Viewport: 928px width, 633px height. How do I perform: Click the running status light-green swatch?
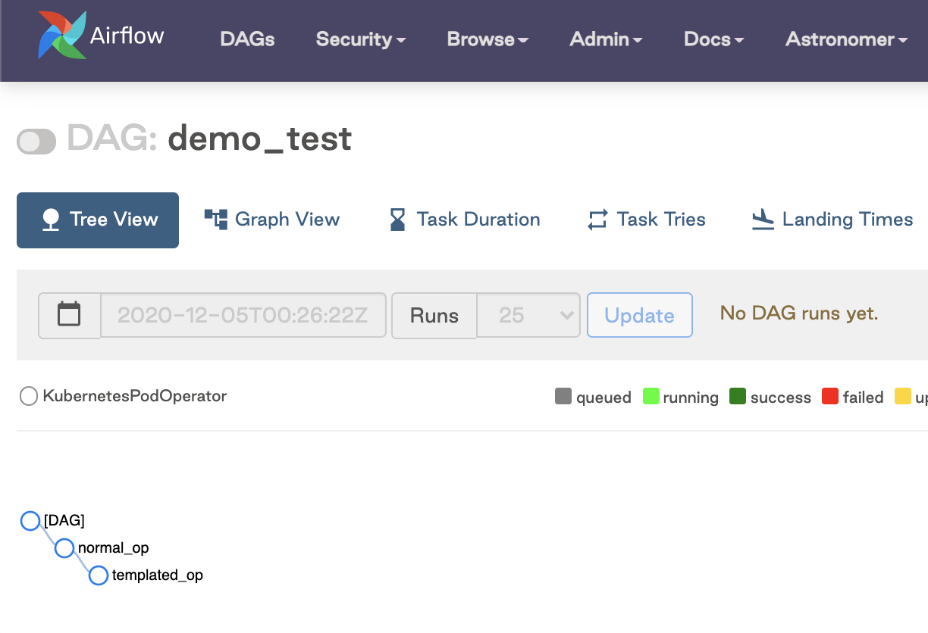[x=651, y=396]
